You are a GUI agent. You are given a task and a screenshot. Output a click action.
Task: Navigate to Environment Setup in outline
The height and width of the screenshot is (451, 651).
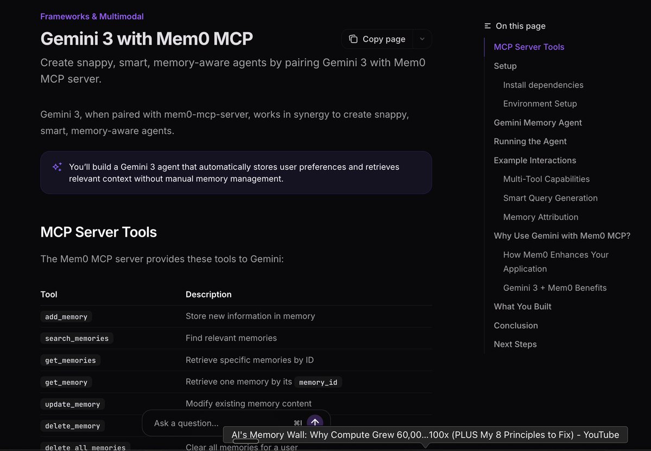coord(540,104)
